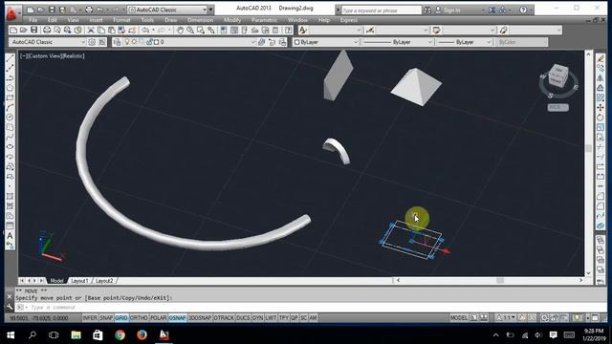The image size is (612, 344).
Task: Click the Quick Access Toolbar undo arrow
Action: [99, 10]
